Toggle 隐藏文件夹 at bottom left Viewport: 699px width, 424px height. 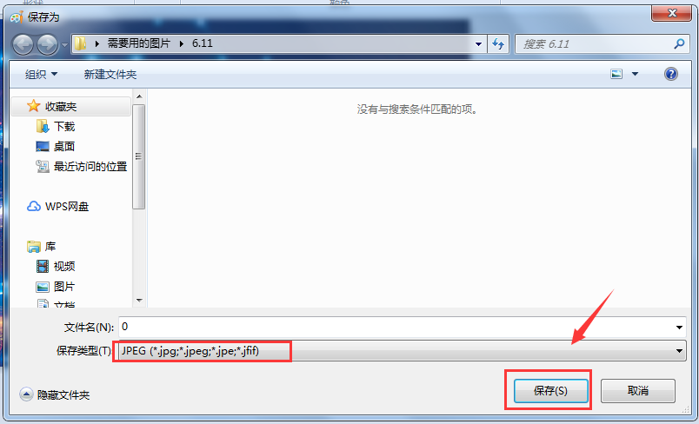[x=55, y=394]
